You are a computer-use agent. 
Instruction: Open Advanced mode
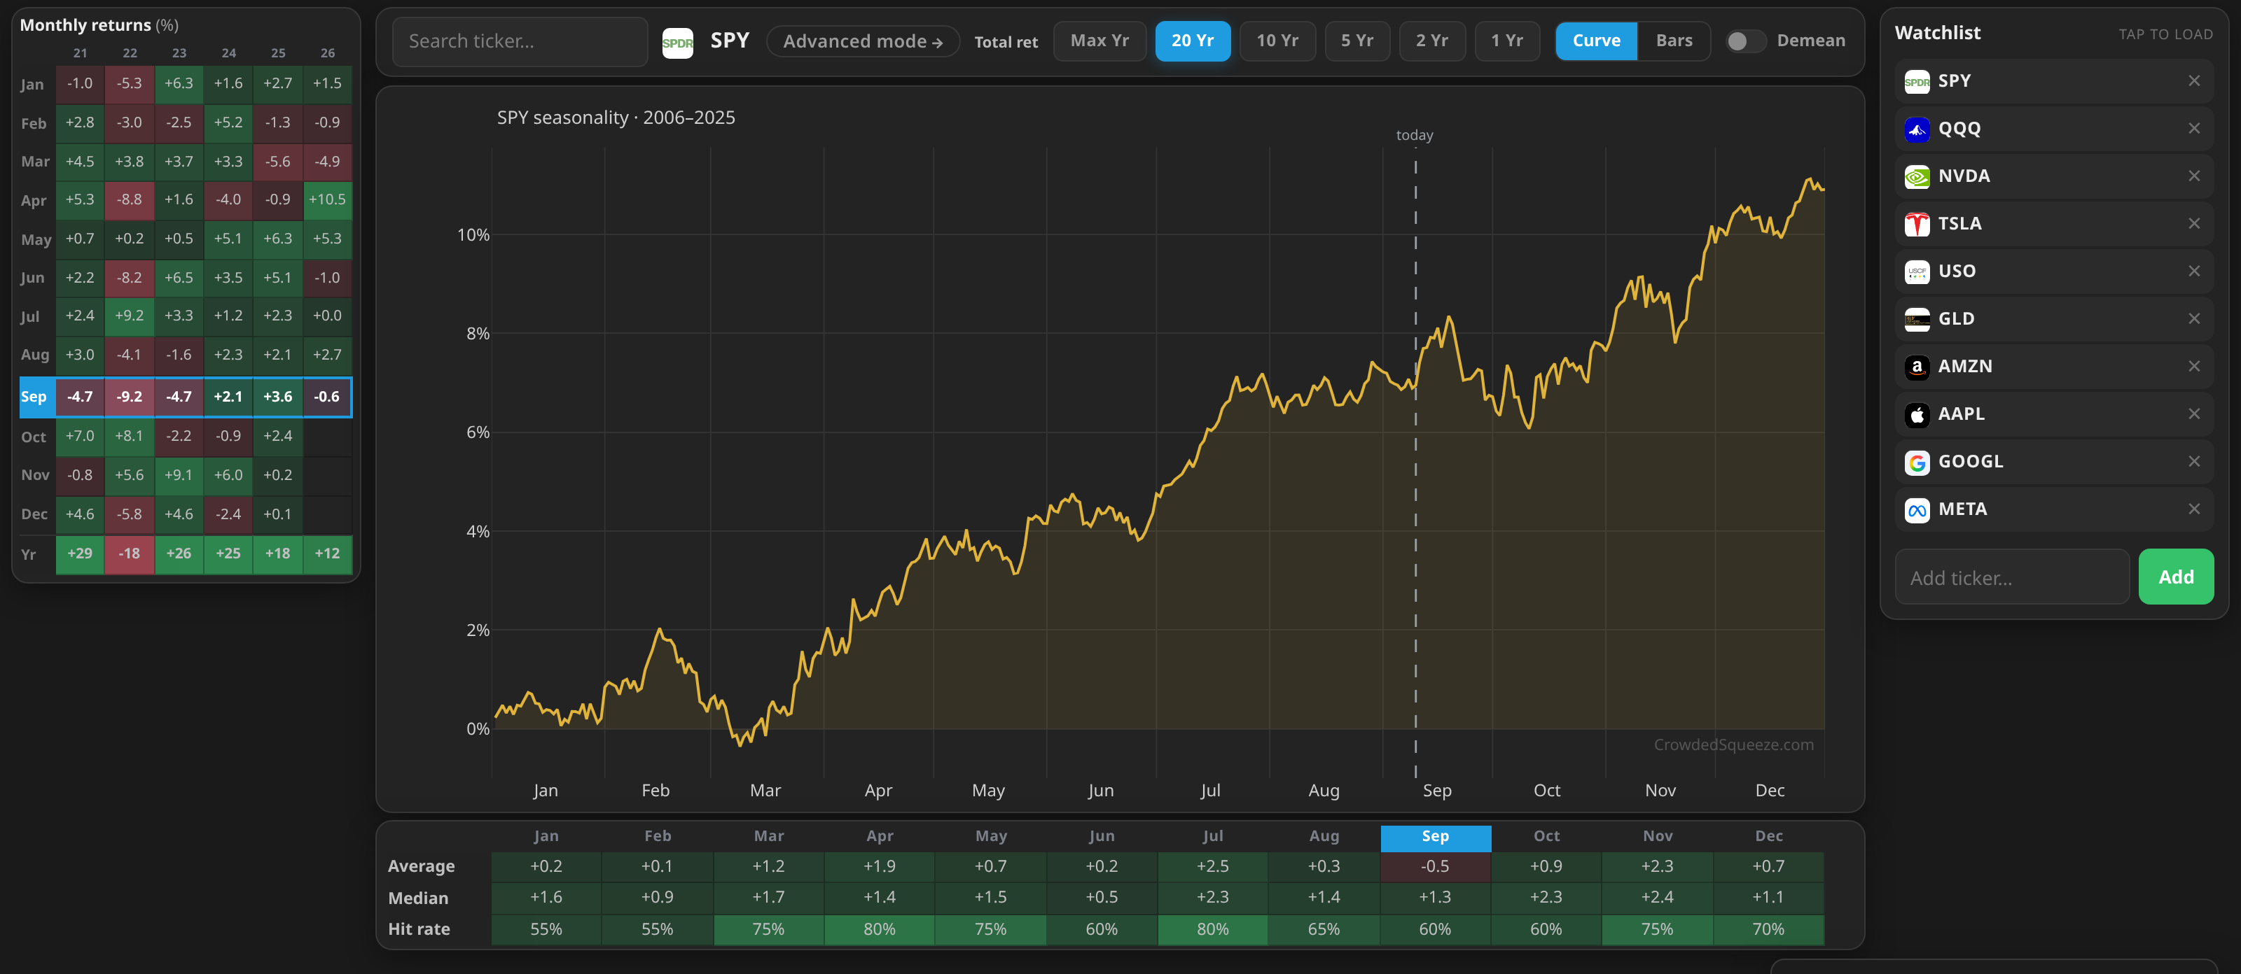click(x=862, y=41)
